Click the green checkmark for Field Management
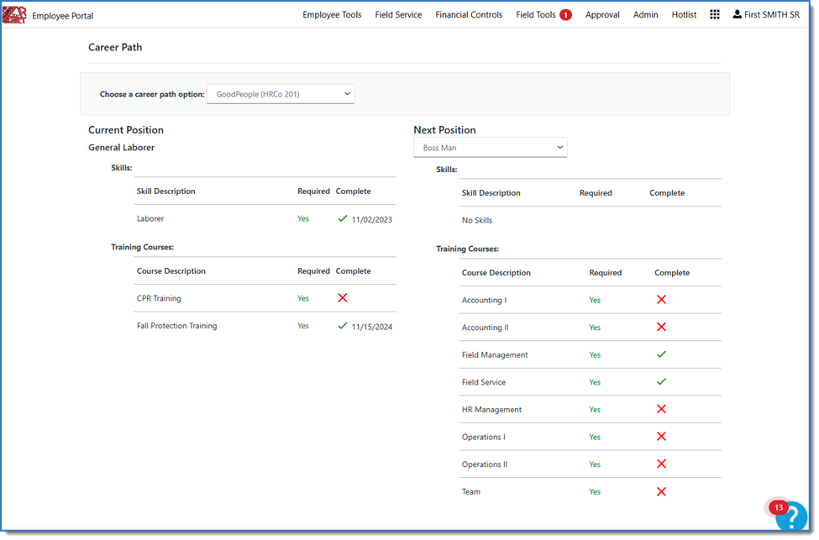The image size is (819, 540). click(661, 354)
